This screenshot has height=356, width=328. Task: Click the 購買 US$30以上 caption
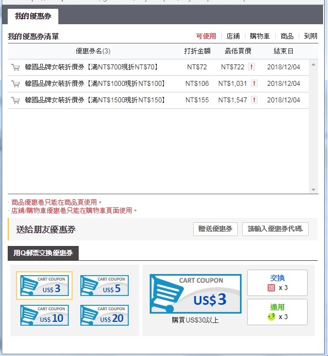click(195, 320)
